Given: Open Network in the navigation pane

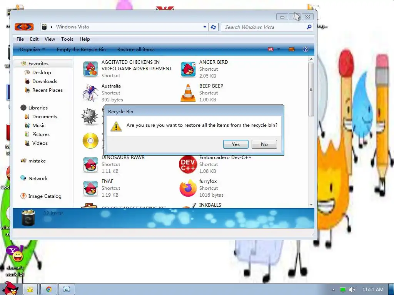Looking at the screenshot, I should (x=38, y=178).
